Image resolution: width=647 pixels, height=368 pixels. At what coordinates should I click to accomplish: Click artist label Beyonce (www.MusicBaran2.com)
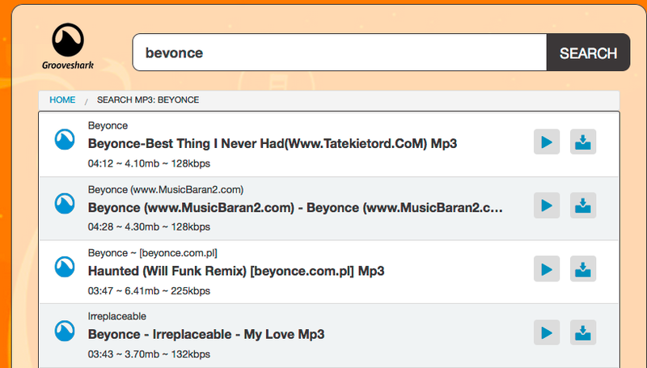tap(166, 190)
